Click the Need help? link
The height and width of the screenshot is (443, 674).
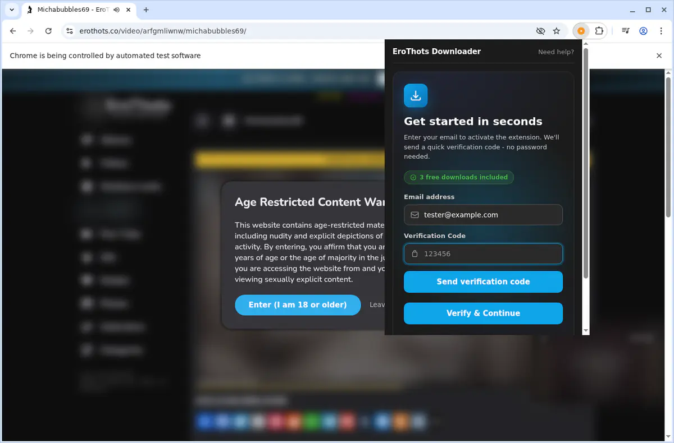coord(556,52)
